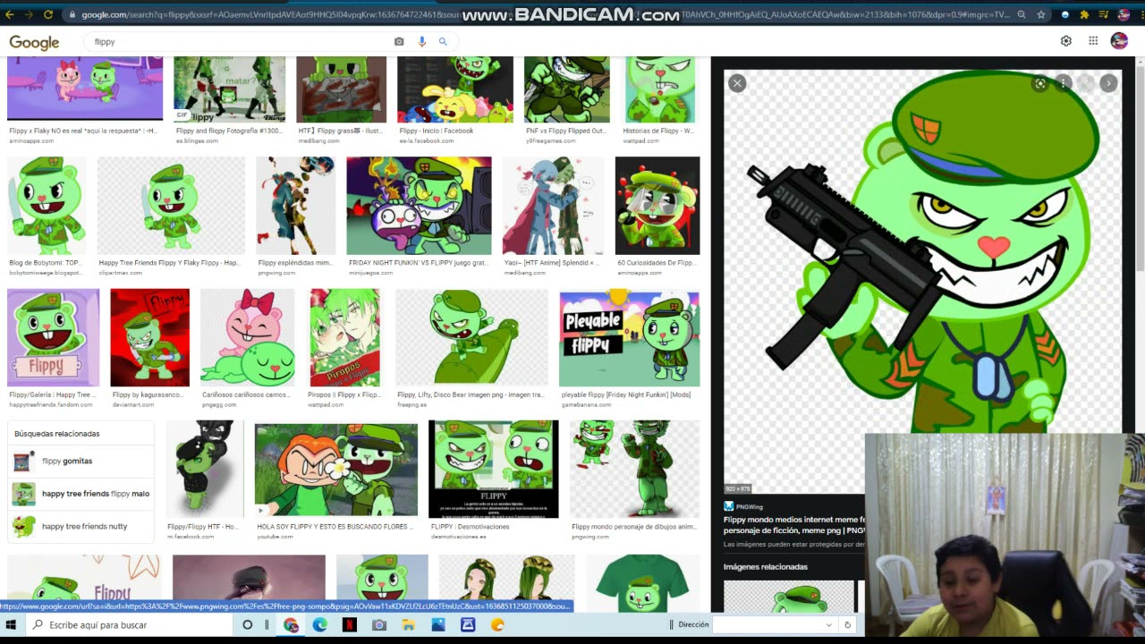Open 'Flippy mondo personaje de dibujos' thumbnail
This screenshot has height=644, width=1145.
click(x=635, y=470)
